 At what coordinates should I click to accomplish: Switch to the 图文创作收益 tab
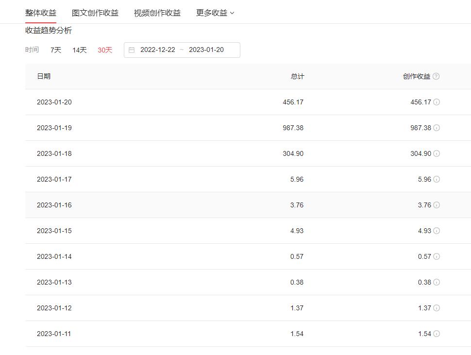(x=95, y=12)
